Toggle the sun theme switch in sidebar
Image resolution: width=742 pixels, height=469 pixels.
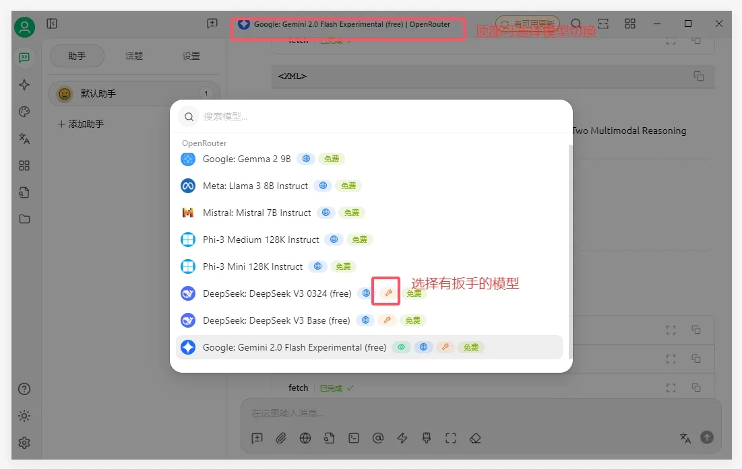(x=24, y=416)
